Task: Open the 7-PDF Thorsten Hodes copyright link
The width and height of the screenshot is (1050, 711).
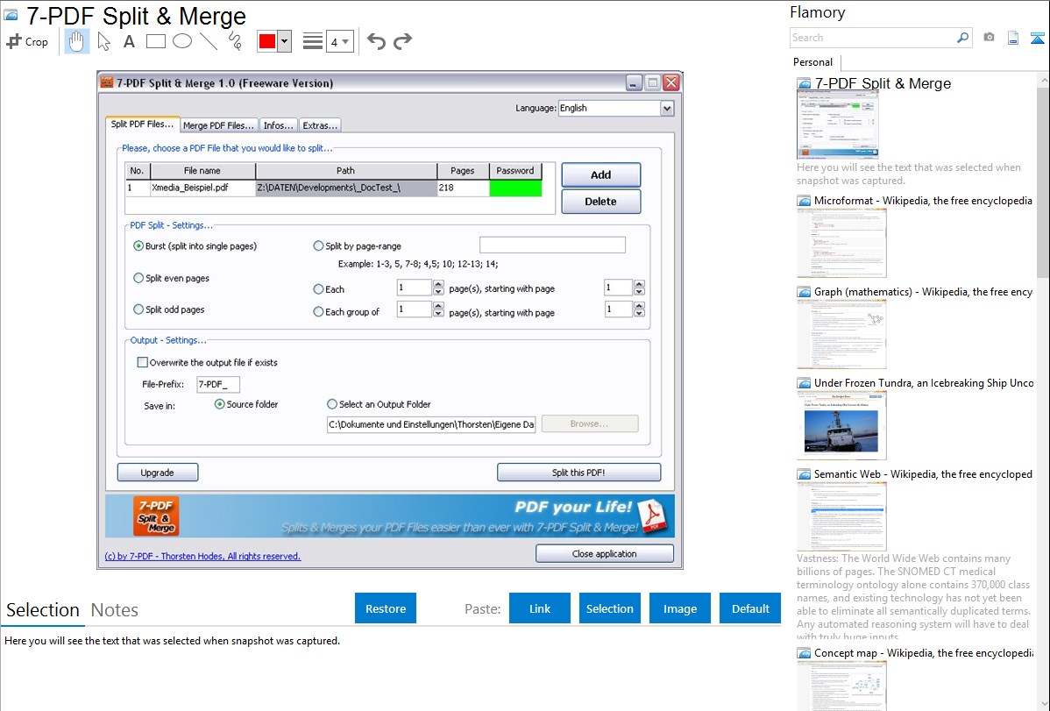Action: click(202, 556)
